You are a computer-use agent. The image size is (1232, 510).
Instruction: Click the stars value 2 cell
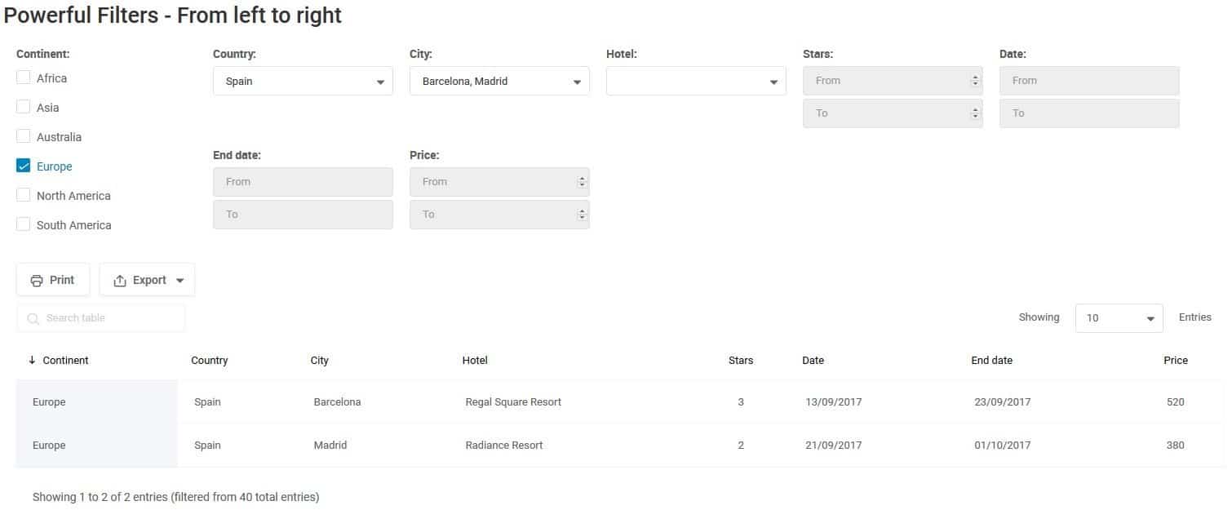pyautogui.click(x=741, y=446)
